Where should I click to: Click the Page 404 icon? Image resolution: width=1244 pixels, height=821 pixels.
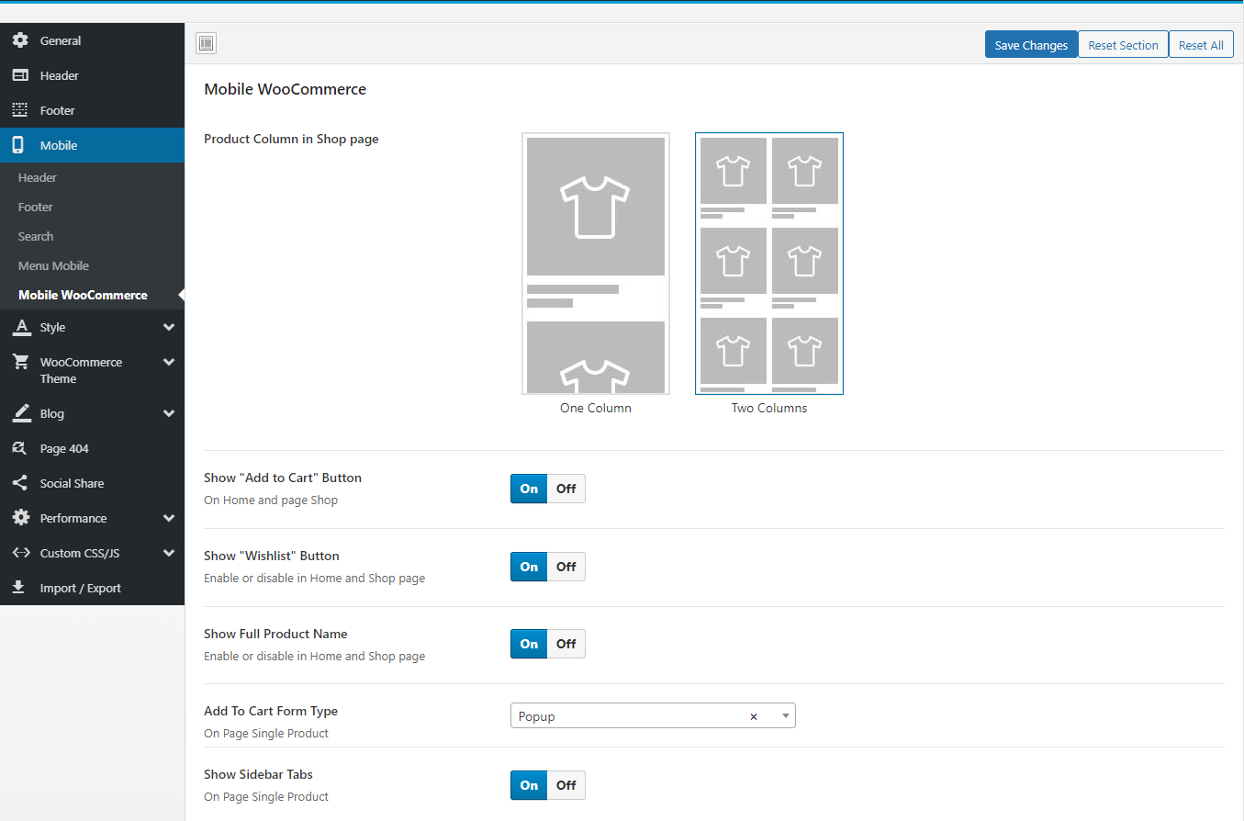[20, 448]
